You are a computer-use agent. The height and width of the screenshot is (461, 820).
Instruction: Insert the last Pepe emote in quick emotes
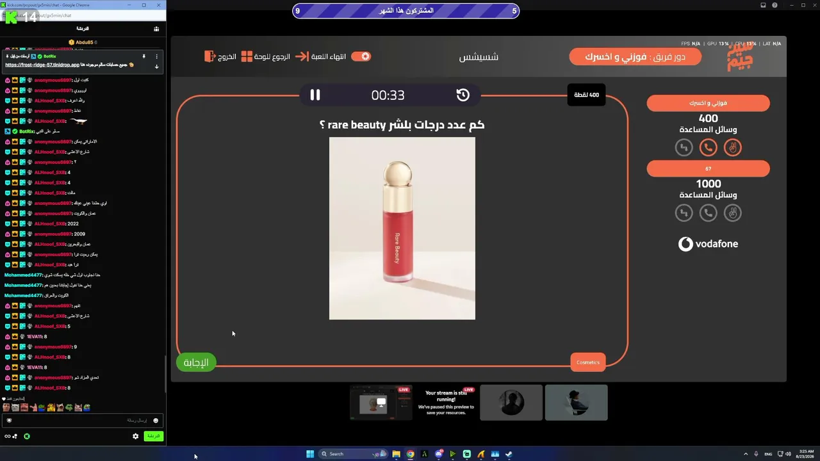(x=86, y=407)
